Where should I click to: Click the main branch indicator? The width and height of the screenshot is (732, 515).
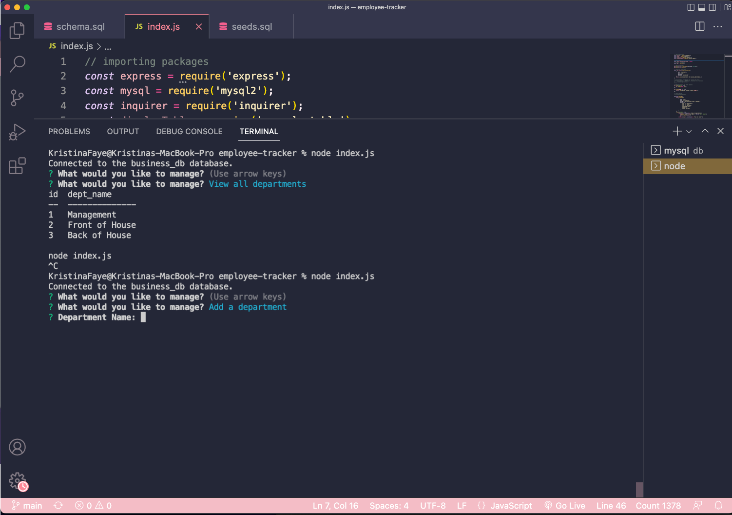click(x=27, y=506)
